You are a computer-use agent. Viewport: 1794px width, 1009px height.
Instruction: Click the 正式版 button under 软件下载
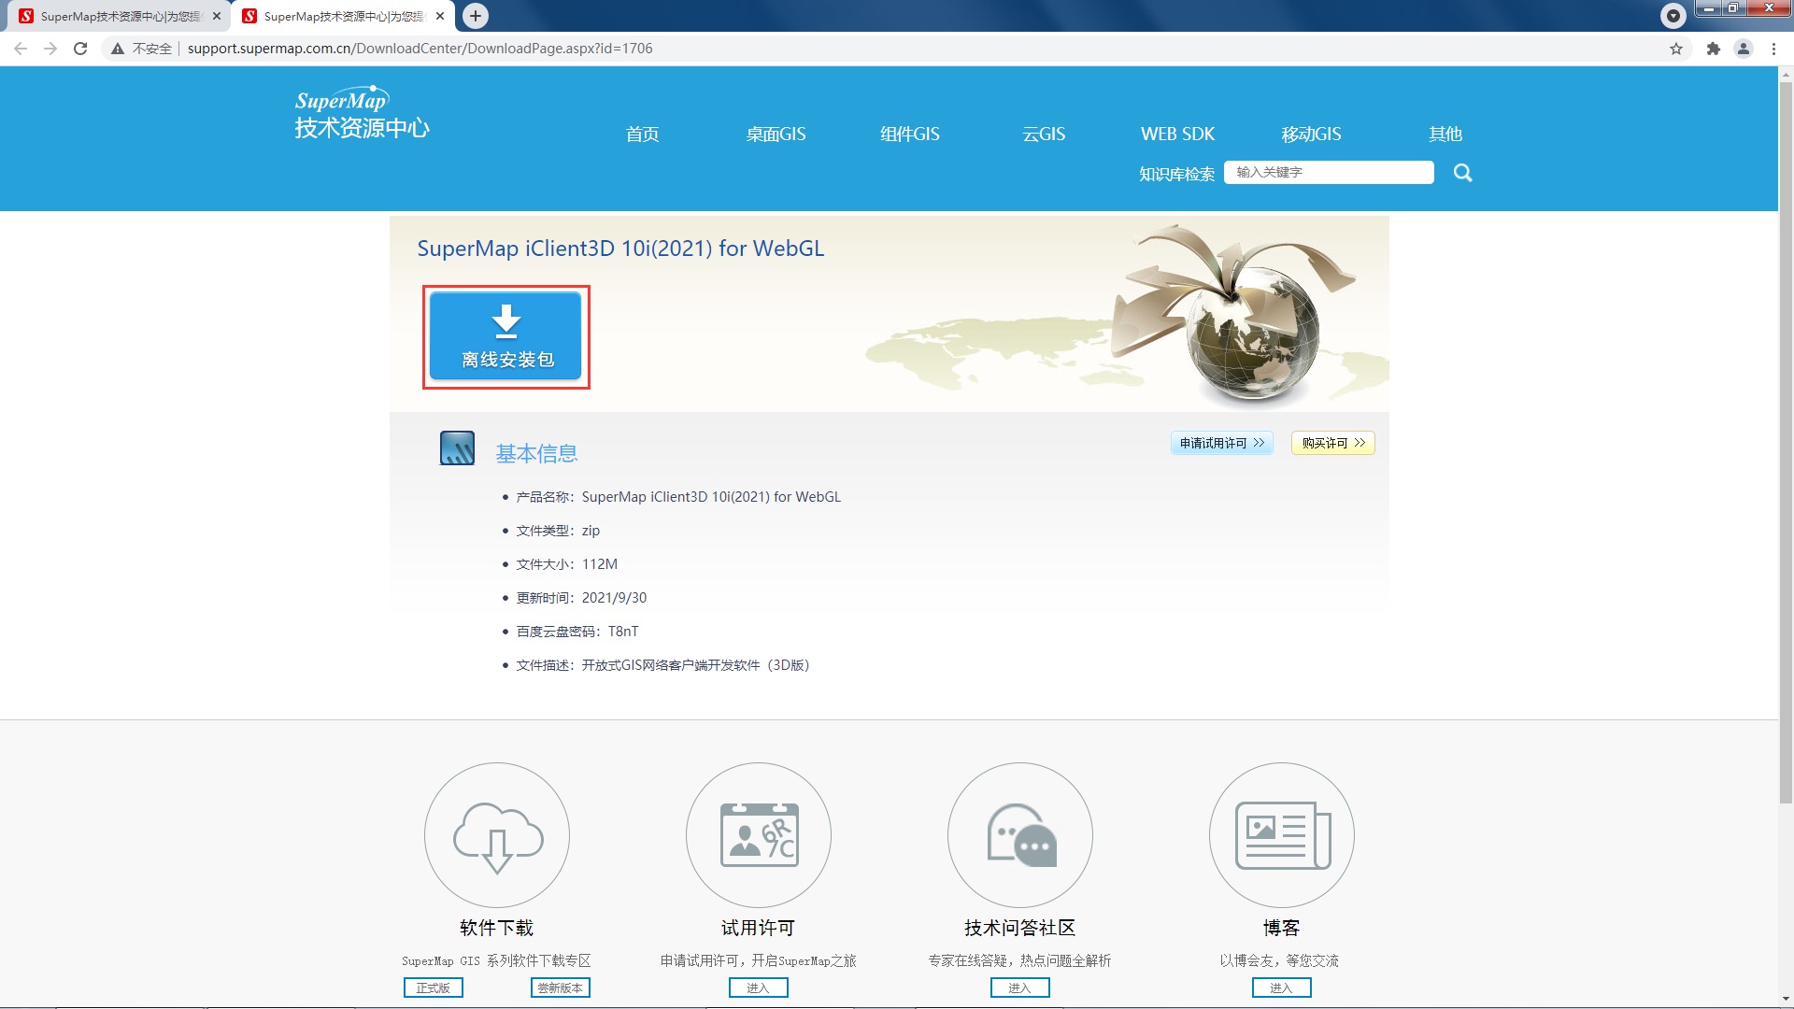[434, 988]
